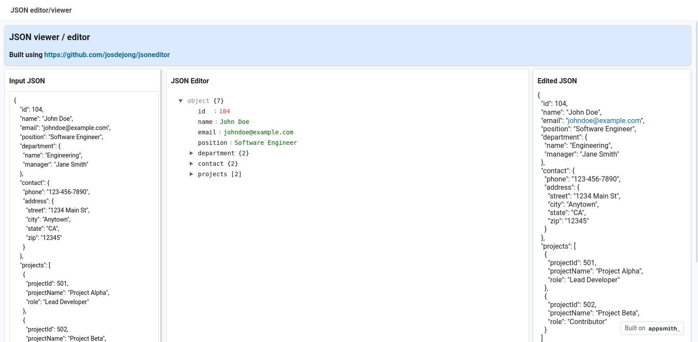This screenshot has width=698, height=342.
Task: Click the Built on appsmith badge
Action: [652, 328]
